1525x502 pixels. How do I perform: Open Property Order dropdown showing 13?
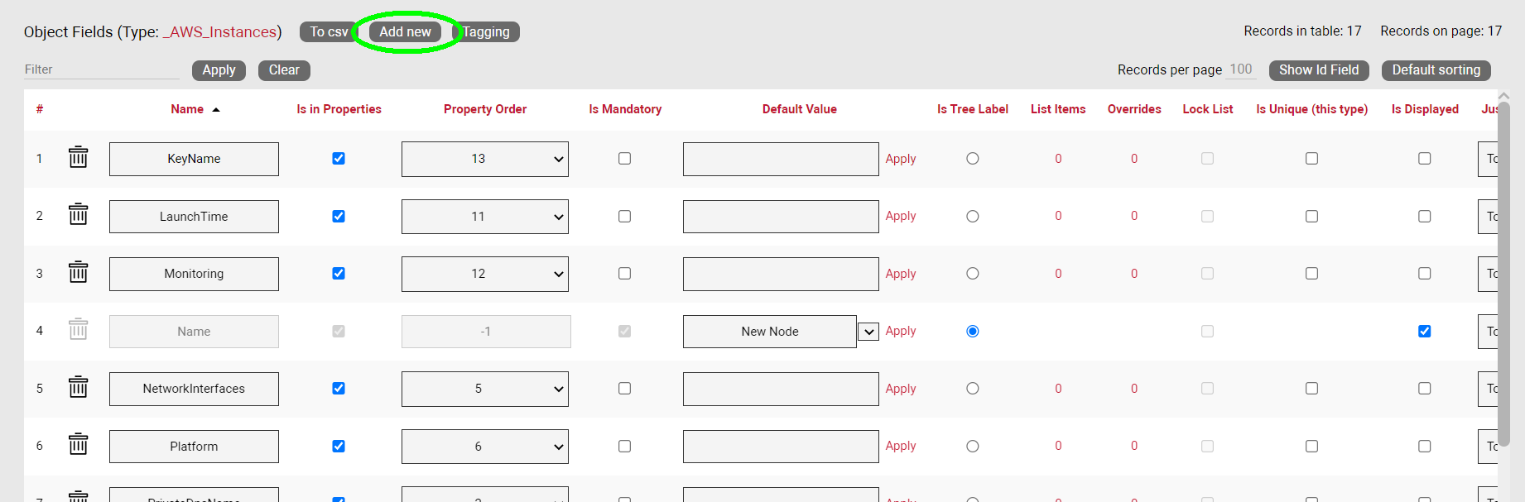(x=484, y=159)
